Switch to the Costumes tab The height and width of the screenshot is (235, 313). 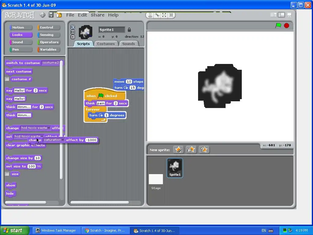point(106,44)
